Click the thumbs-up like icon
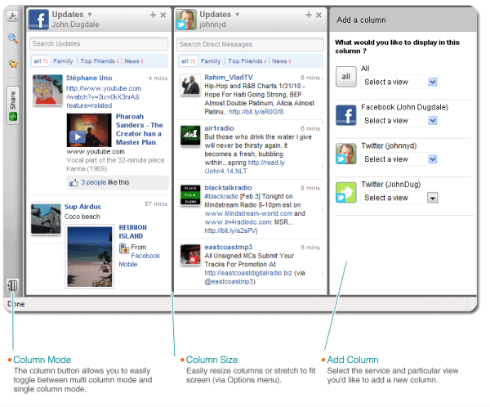The height and width of the screenshot is (407, 490). (x=73, y=182)
